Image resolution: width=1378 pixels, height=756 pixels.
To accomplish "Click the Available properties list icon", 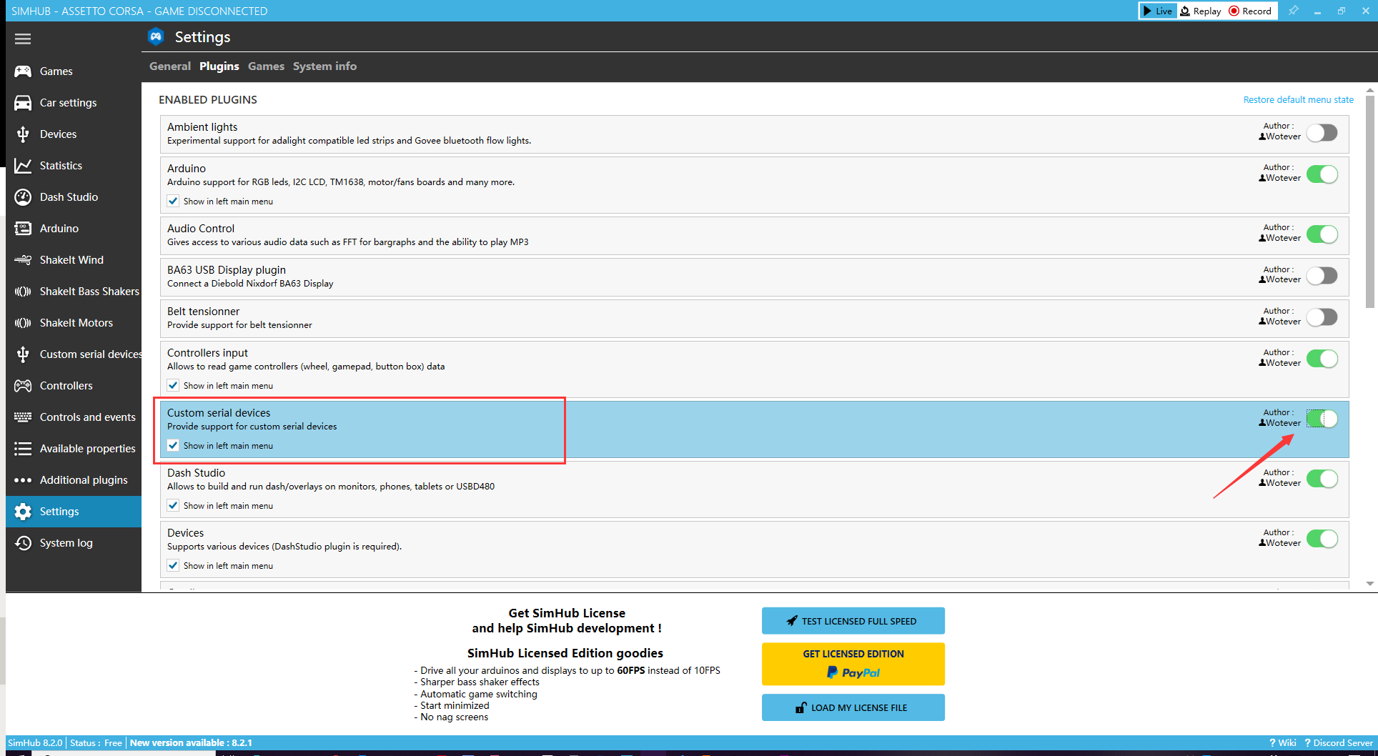I will click(23, 449).
